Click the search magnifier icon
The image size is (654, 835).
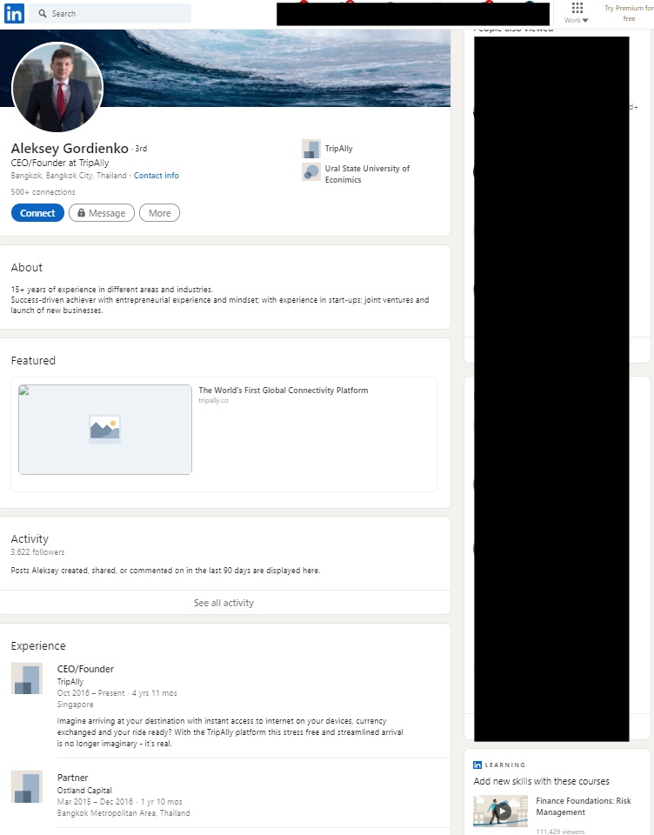tap(43, 14)
